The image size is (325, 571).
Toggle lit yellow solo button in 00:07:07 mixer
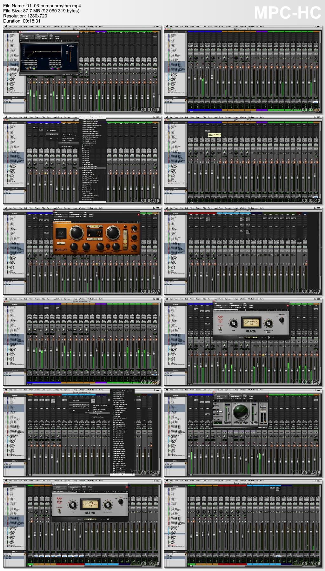pos(96,264)
